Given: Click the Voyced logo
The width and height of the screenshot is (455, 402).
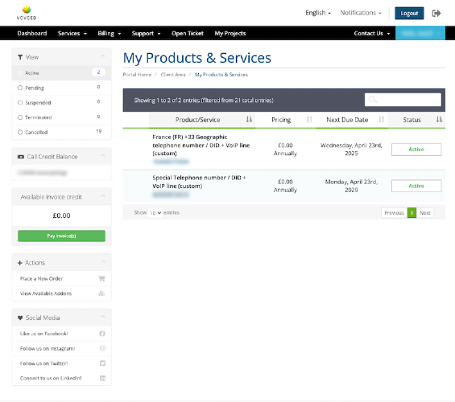Looking at the screenshot, I should tap(27, 13).
